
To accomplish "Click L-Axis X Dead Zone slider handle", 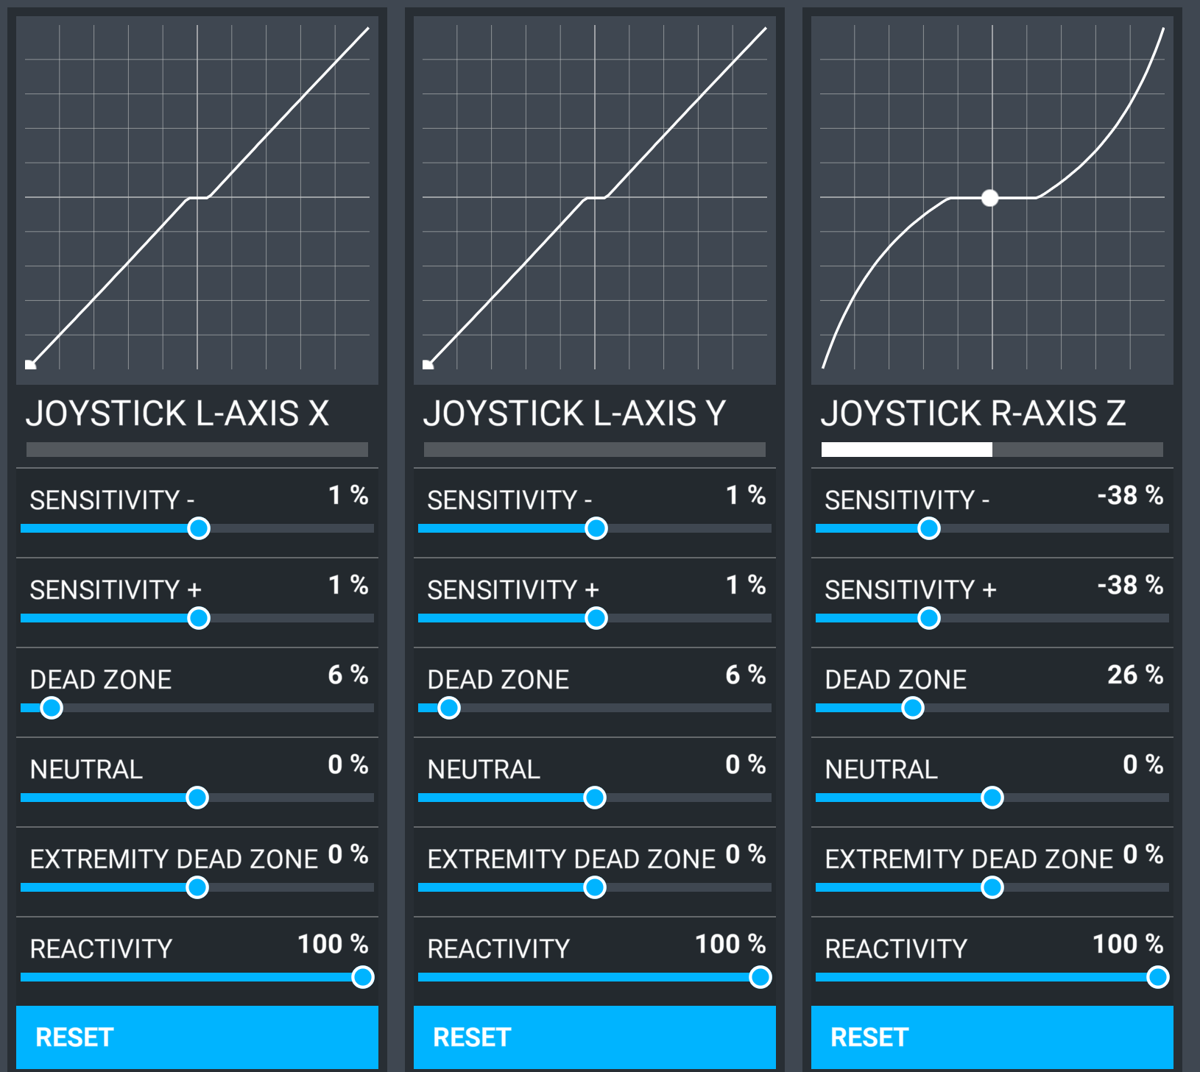I will tap(52, 708).
